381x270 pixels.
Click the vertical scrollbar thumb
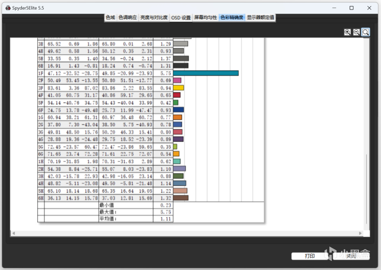(x=366, y=190)
